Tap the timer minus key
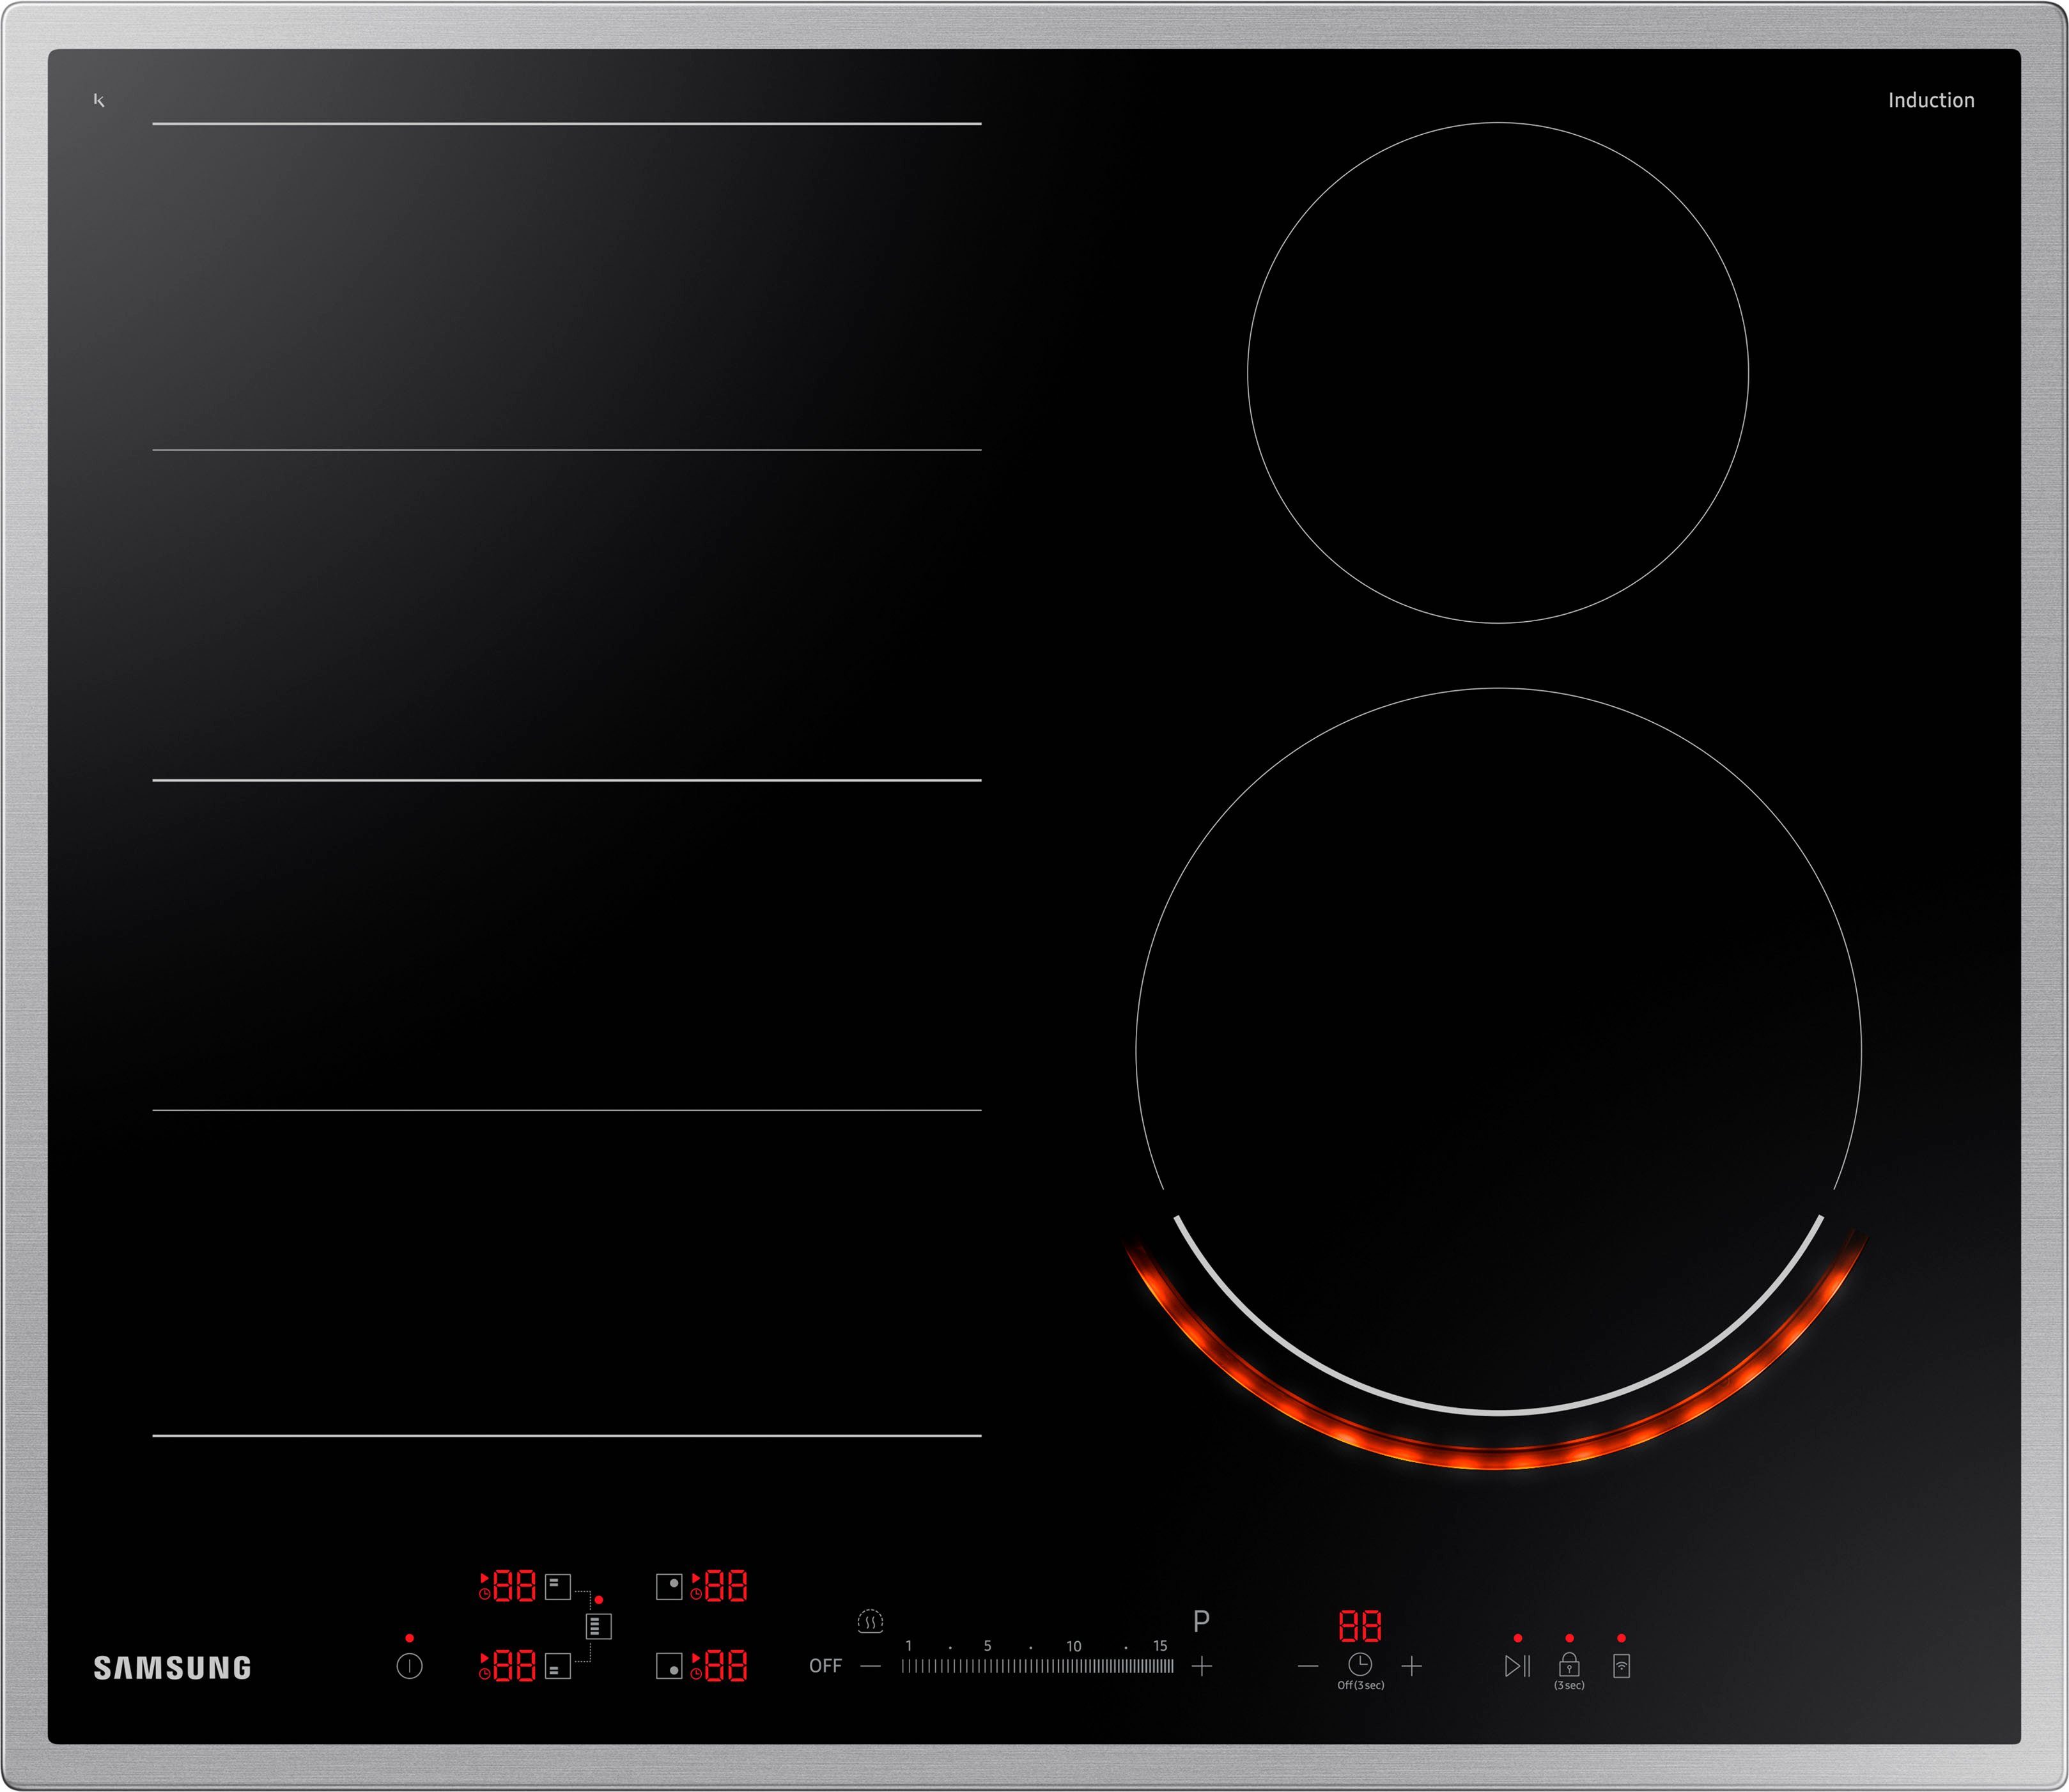Screen dimensions: 2069x1792 point(1308,1666)
